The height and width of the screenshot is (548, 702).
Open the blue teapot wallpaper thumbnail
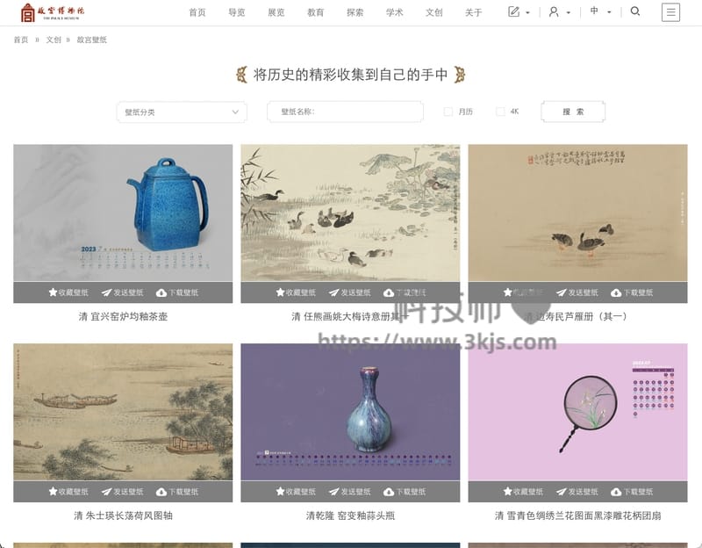tap(123, 213)
